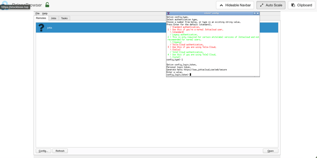The height and width of the screenshot is (158, 317).
Task: Toggle the Auto Scale button
Action: (x=271, y=5)
